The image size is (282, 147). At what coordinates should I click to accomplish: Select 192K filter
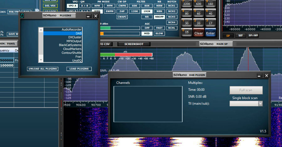[x=147, y=11]
